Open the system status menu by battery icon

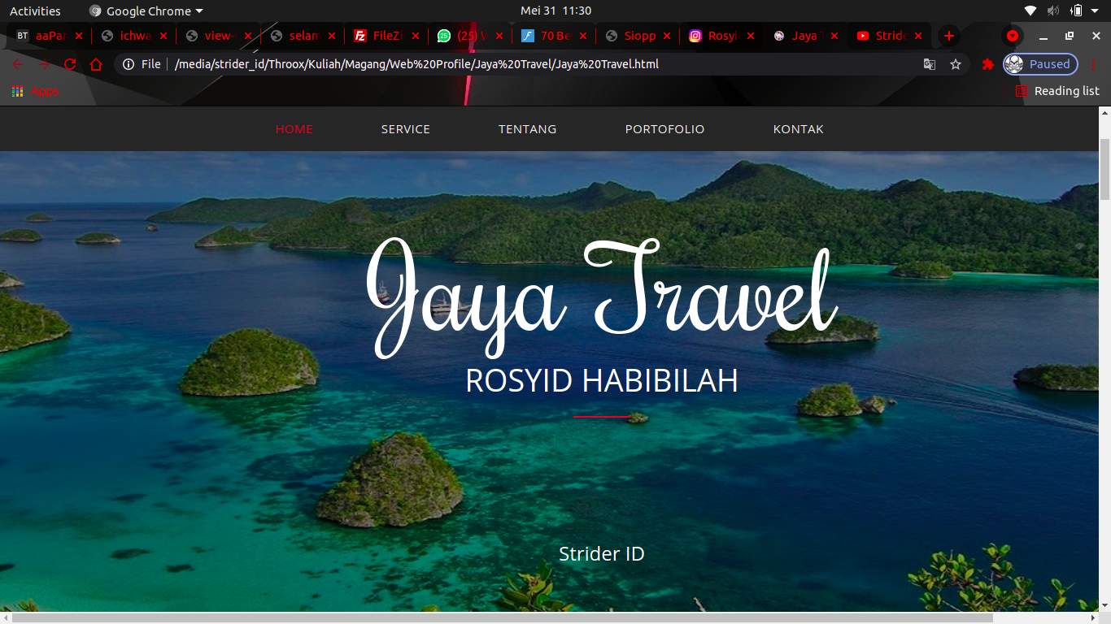point(1076,11)
